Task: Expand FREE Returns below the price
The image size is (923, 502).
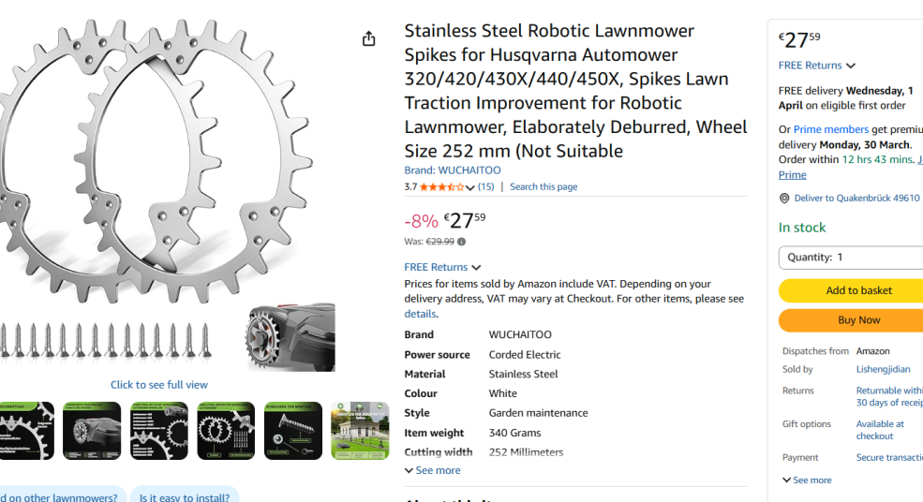Action: point(442,267)
